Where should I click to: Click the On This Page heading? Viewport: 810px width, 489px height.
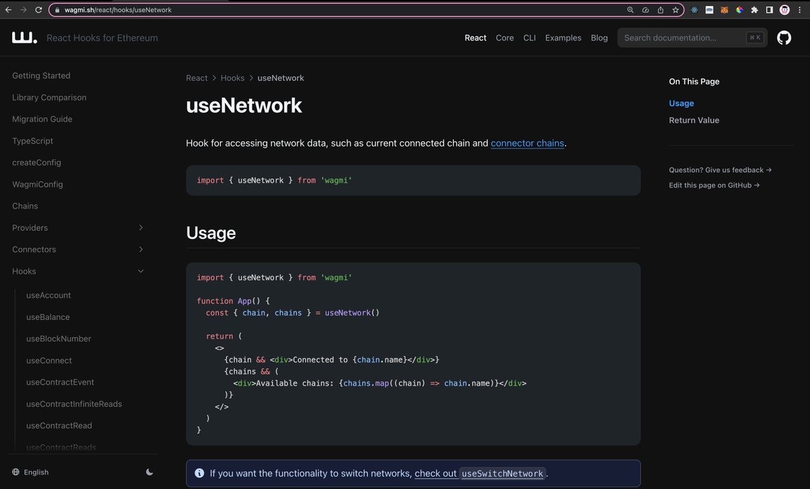[694, 81]
